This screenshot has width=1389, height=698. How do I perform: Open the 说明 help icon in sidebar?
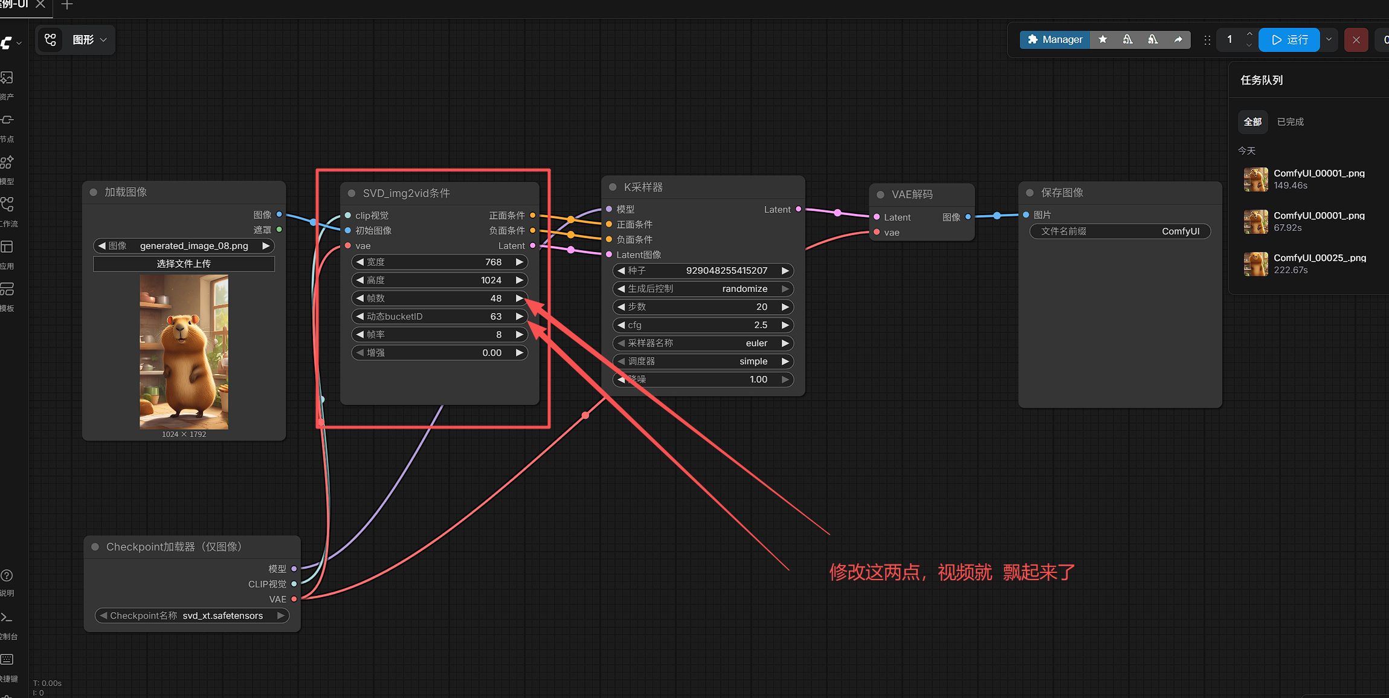(x=7, y=576)
